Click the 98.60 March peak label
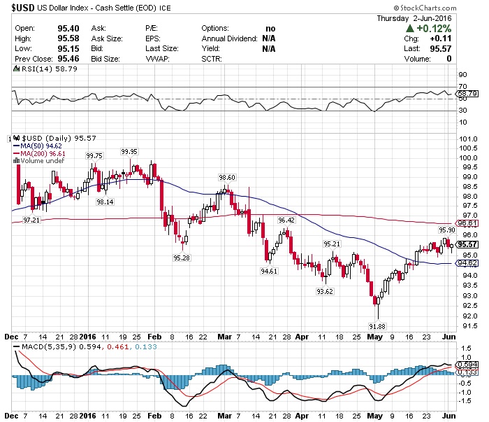The image size is (489, 422). click(227, 178)
